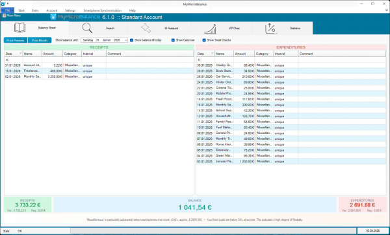Click the Comment filter field in the Expenditures filter row
This screenshot has width=390, height=235.
point(342,60)
